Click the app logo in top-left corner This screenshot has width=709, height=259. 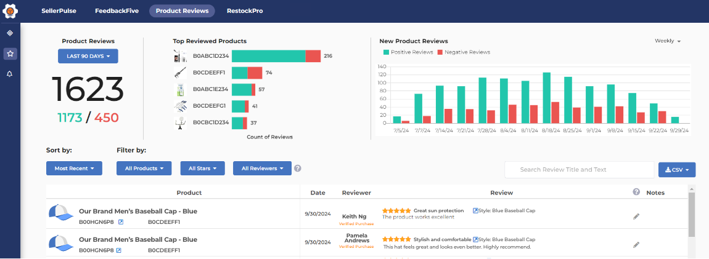point(10,10)
